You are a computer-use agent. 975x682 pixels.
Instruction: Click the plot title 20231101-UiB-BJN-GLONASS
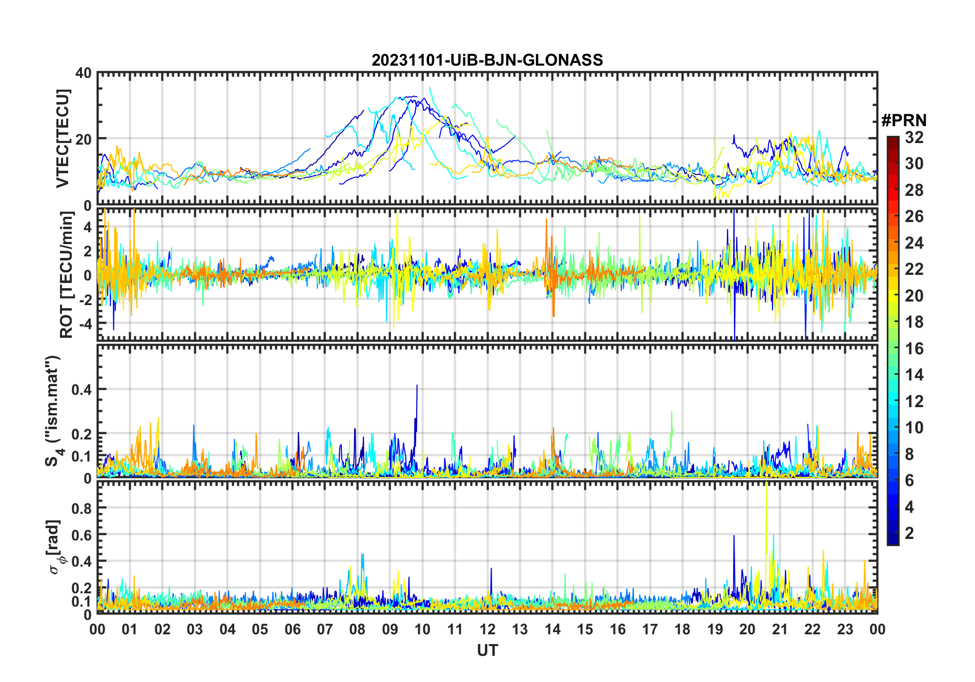coord(487,60)
